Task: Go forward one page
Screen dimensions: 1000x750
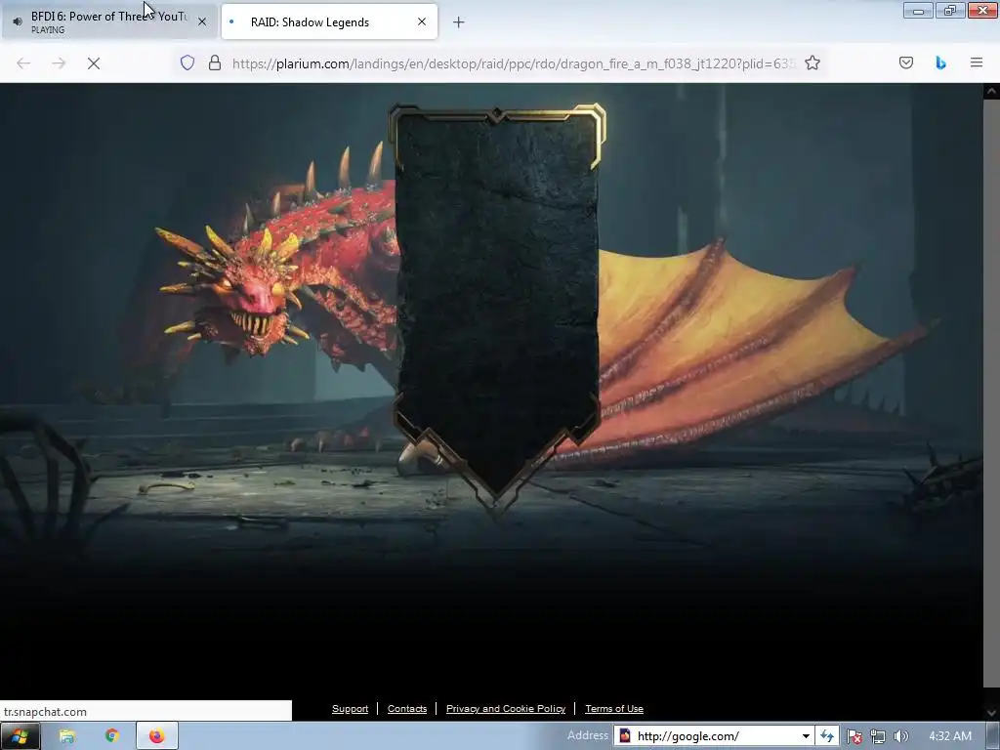Action: (59, 63)
